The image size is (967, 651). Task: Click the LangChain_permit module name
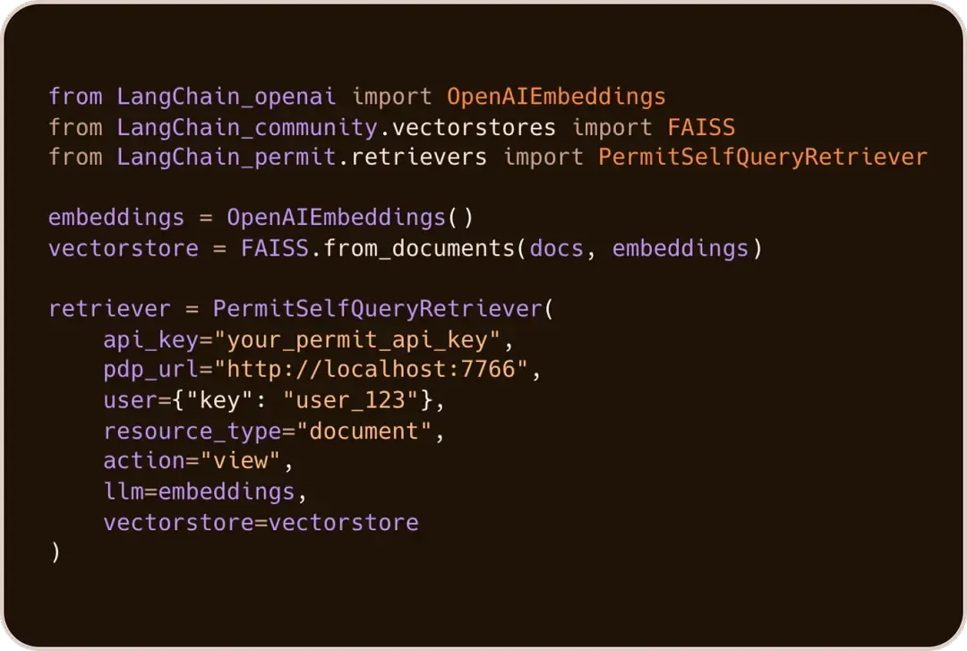(227, 158)
